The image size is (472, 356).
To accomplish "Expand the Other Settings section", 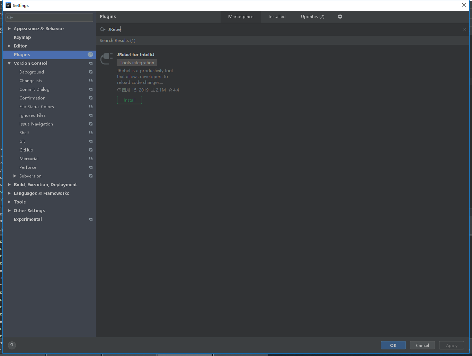I will coord(9,211).
